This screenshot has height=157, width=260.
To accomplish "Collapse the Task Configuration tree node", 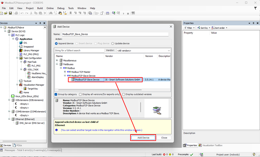I will (x=17, y=58).
